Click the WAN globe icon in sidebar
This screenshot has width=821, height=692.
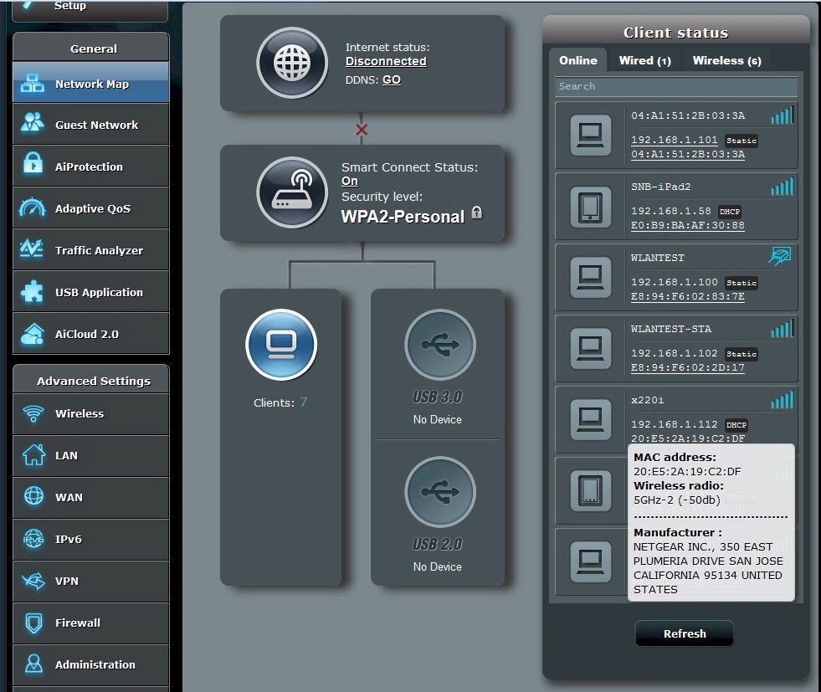(x=34, y=495)
